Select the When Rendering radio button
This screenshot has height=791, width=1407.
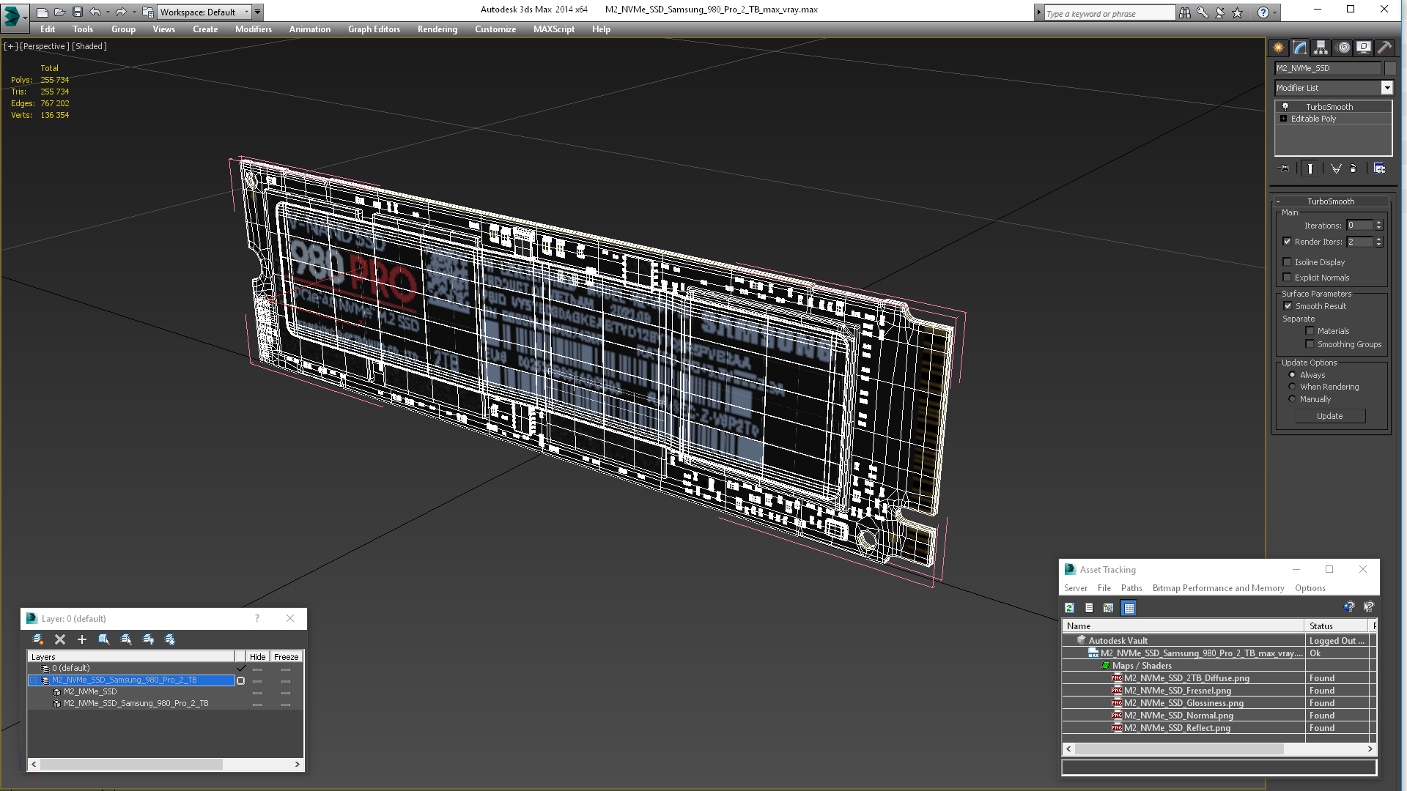coord(1292,387)
